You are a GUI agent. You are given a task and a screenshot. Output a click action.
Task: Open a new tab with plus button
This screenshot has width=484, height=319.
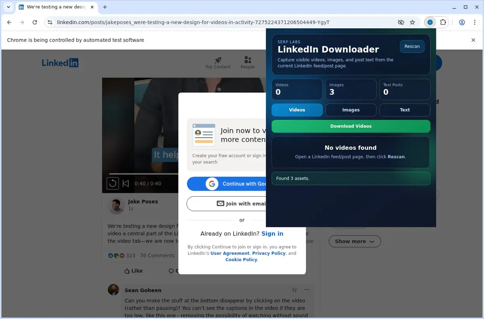[x=105, y=7]
